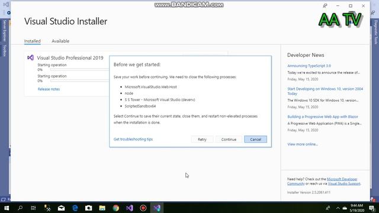
Task: Open the tools icon in taskbar
Action: pyautogui.click(x=47, y=208)
